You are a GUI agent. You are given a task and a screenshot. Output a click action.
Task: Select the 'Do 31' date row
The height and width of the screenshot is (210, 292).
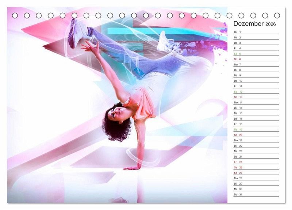[256, 194]
